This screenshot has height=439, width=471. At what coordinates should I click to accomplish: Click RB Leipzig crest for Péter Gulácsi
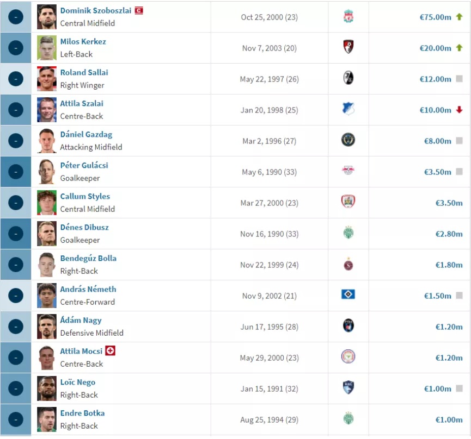348,171
